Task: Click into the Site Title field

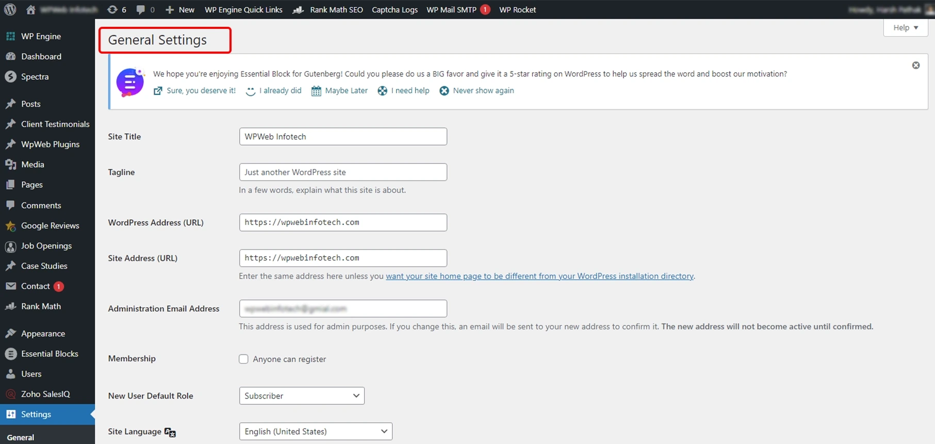Action: (x=343, y=137)
